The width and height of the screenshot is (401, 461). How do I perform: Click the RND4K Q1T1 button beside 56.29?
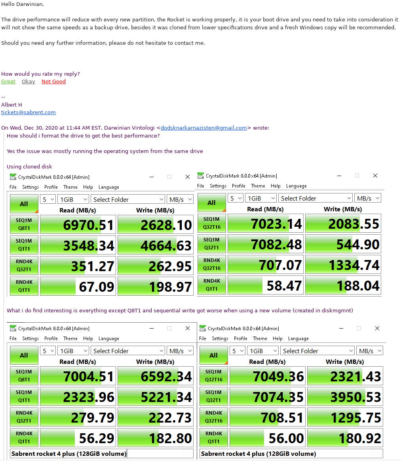24,438
